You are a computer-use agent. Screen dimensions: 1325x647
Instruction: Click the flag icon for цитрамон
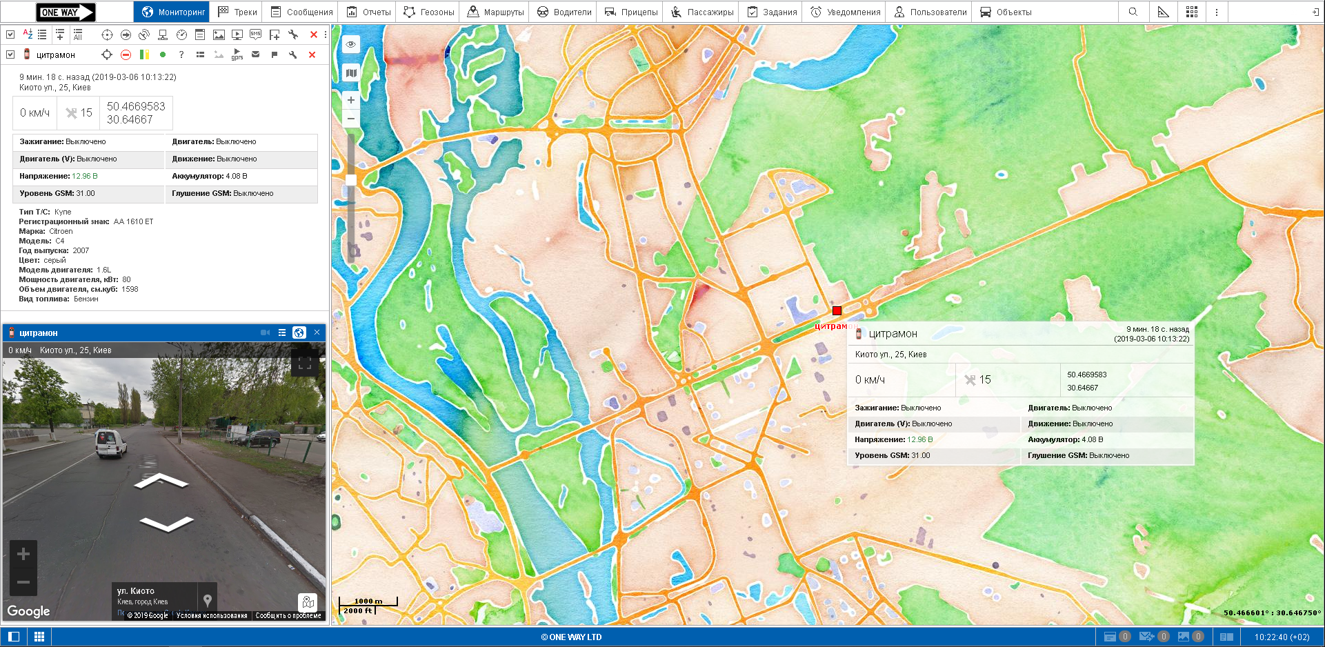275,54
